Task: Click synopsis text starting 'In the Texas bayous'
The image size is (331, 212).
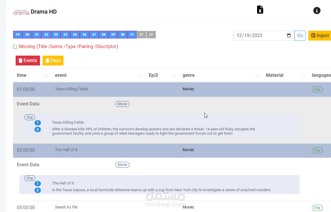Action: coord(161,190)
